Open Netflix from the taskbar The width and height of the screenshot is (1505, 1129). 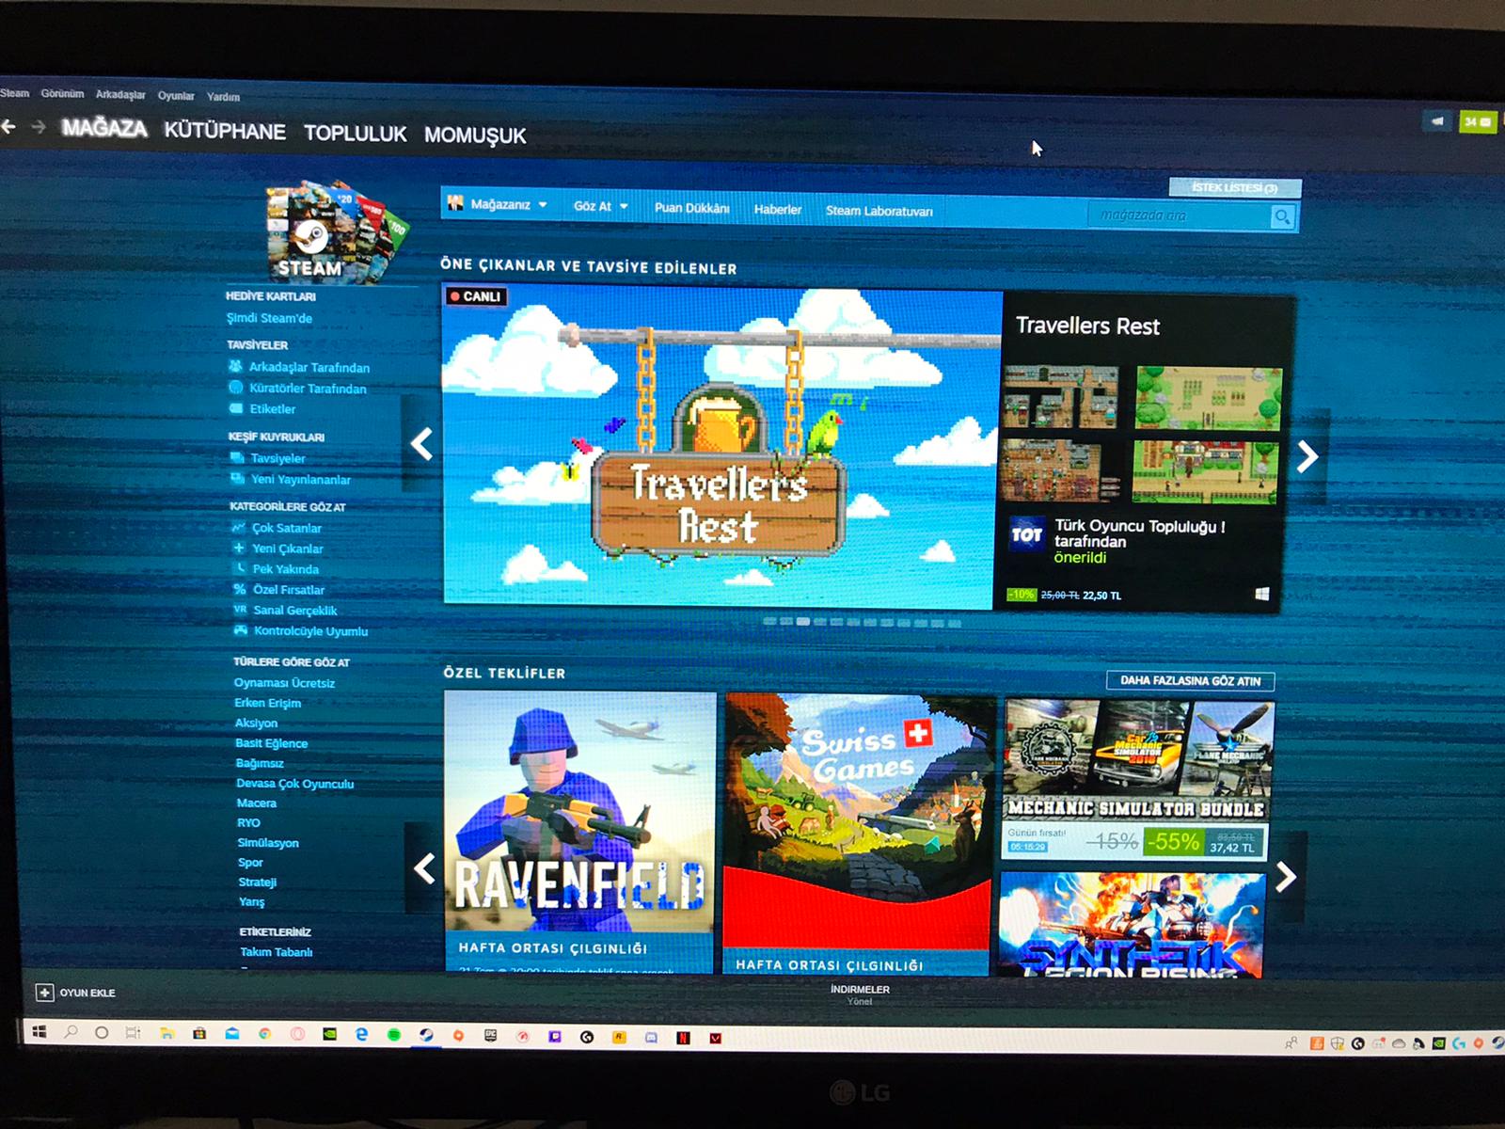[x=683, y=1038]
